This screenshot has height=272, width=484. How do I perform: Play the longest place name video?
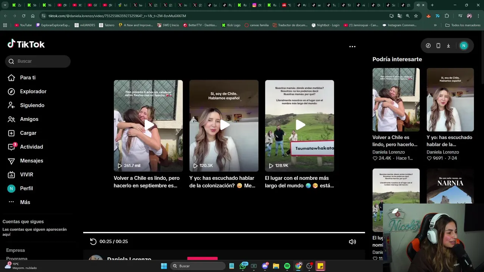coord(299,126)
